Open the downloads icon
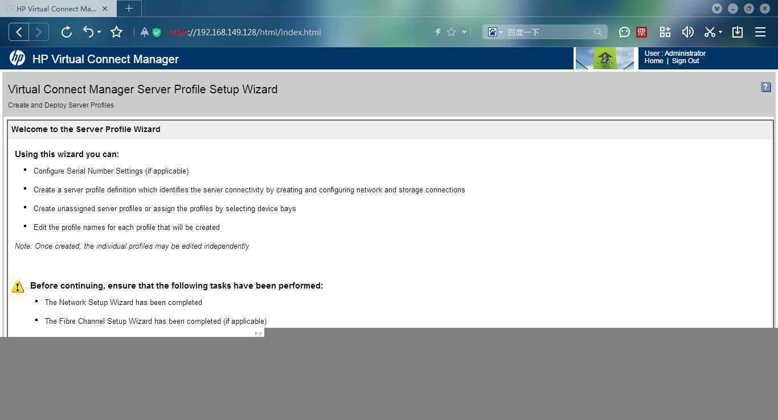This screenshot has height=420, width=778. (x=737, y=32)
